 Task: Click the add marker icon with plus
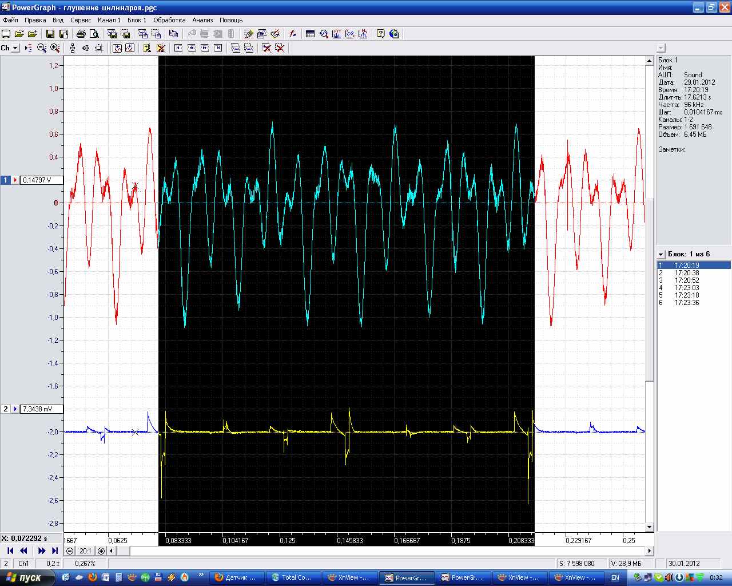click(x=147, y=48)
